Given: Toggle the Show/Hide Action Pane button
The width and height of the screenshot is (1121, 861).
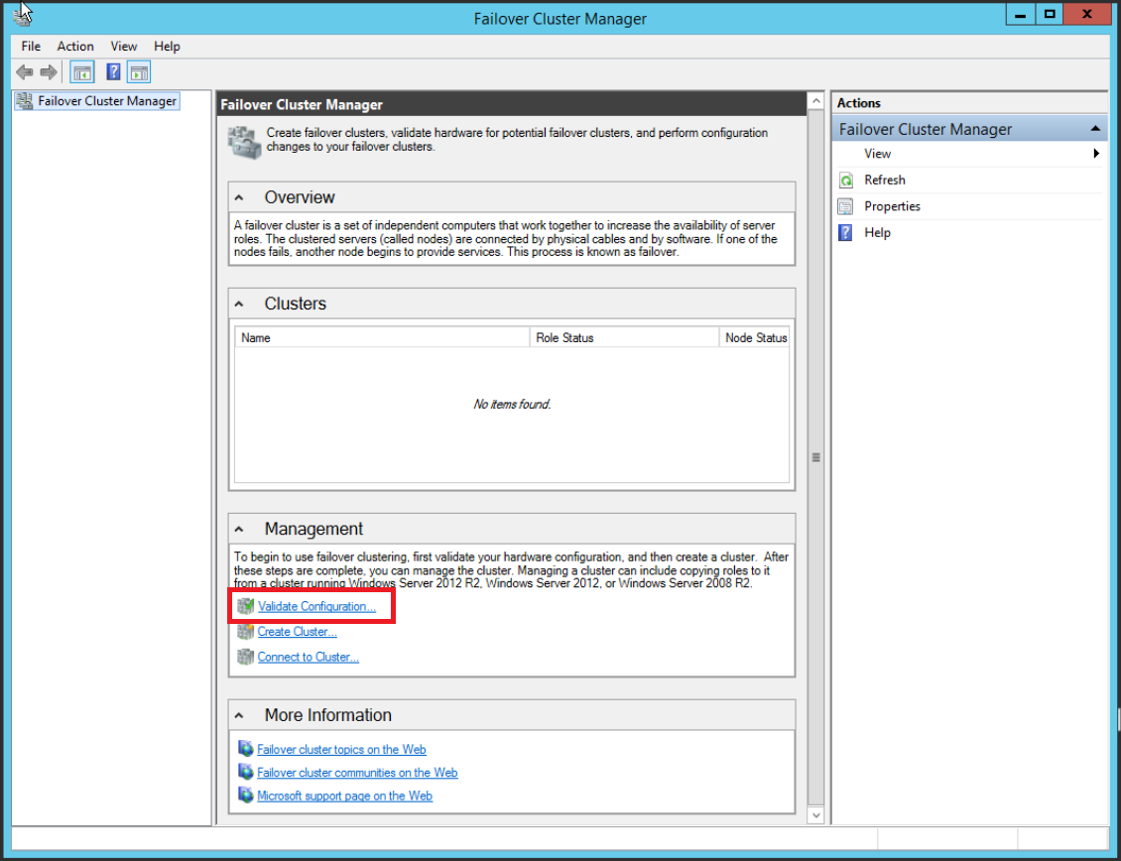Looking at the screenshot, I should tap(139, 72).
